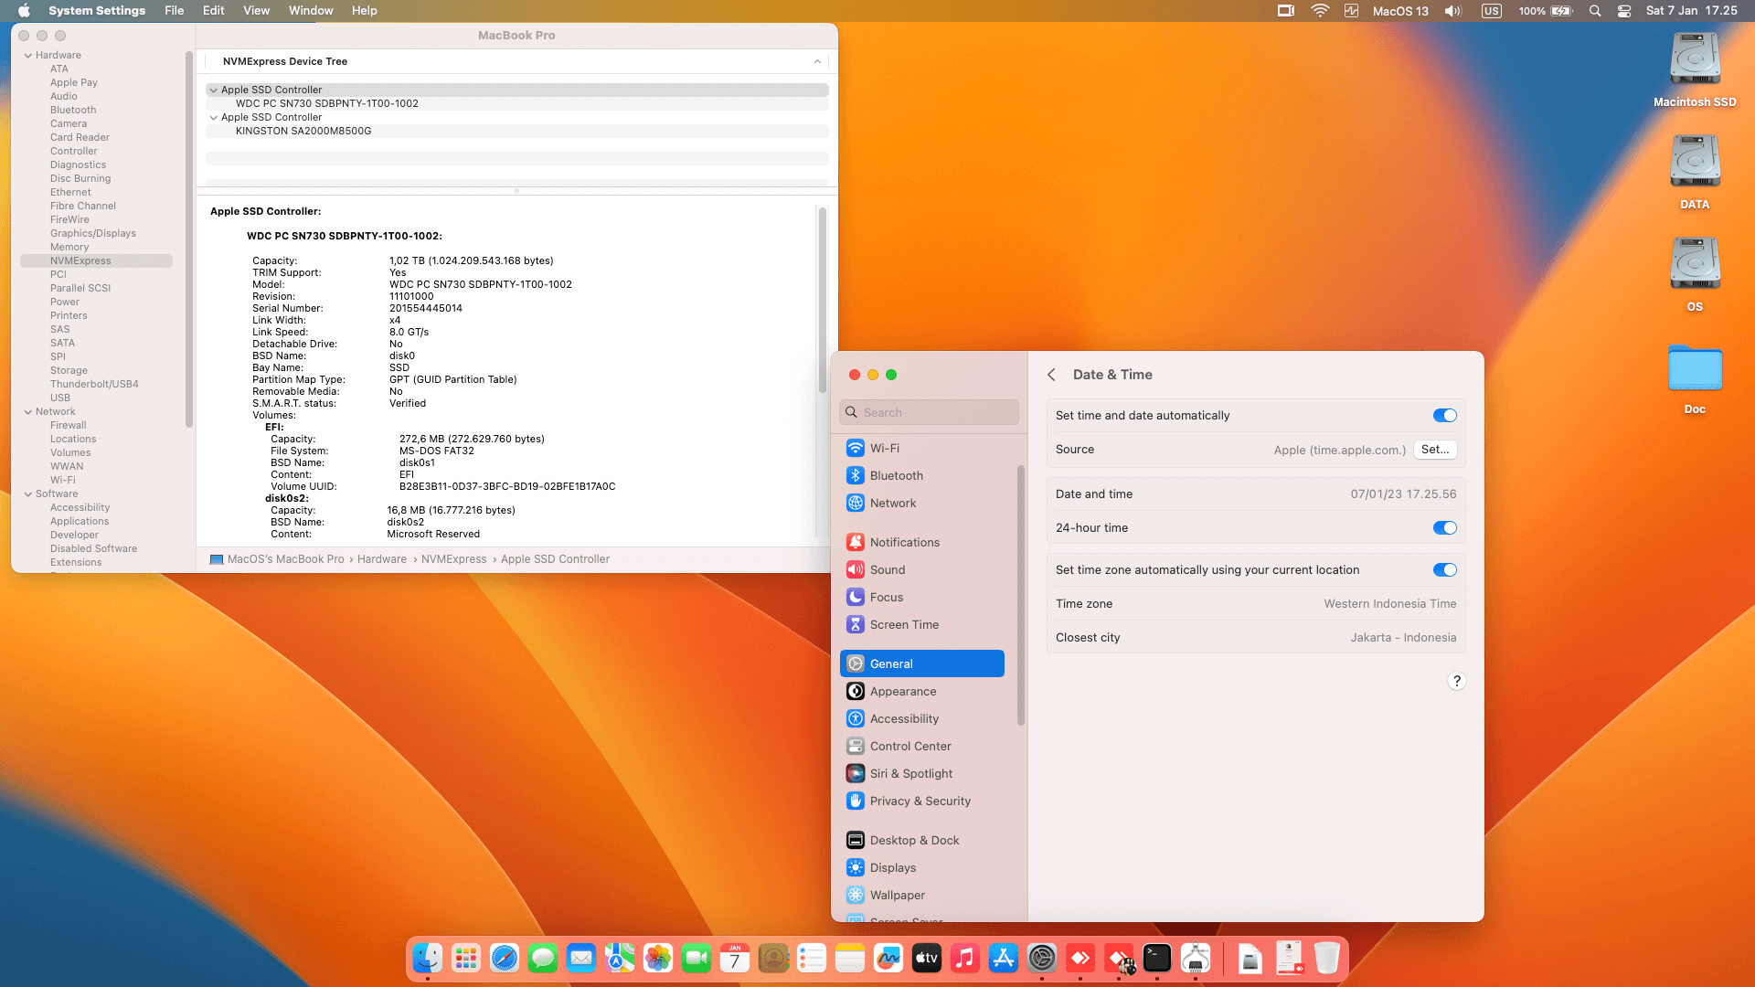Screen dimensions: 1755x987
Task: Toggle automatic time zone using current location
Action: pos(1444,570)
